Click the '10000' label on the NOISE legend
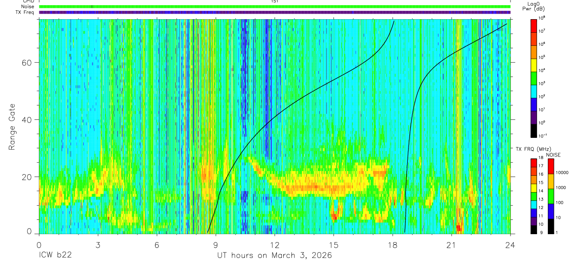This screenshot has height=265, width=574. [561, 172]
